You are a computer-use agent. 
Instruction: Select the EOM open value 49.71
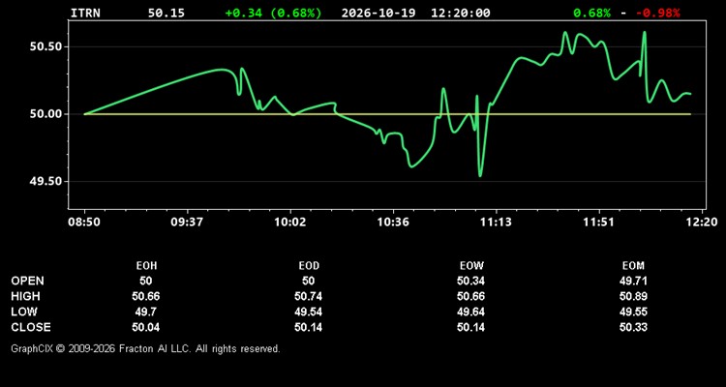tap(633, 281)
